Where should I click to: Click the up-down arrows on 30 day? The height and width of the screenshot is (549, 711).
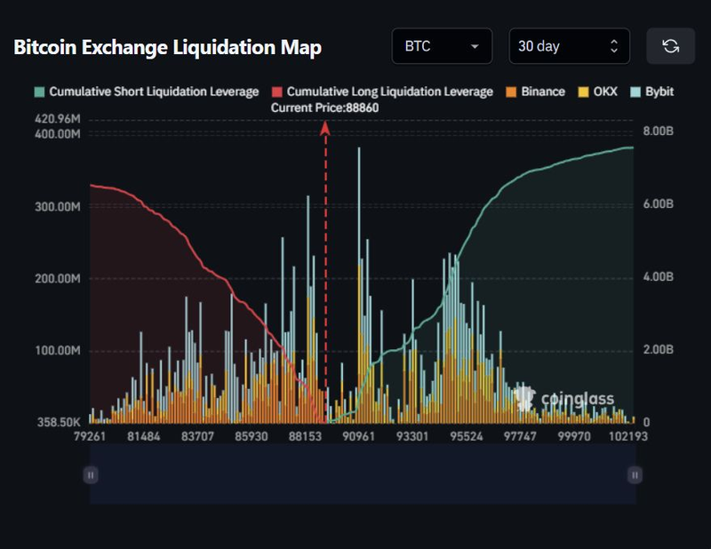coord(613,46)
